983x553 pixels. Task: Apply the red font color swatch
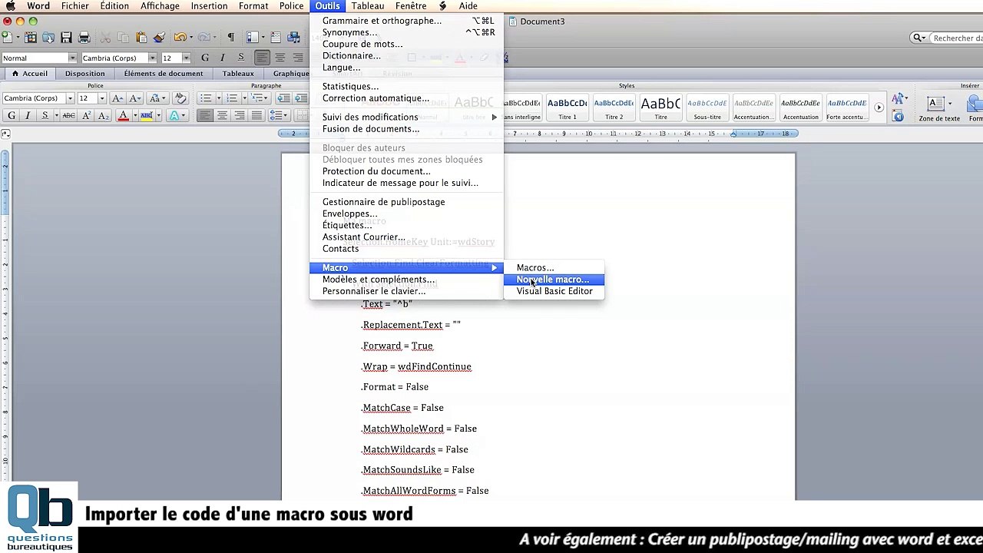pos(123,116)
